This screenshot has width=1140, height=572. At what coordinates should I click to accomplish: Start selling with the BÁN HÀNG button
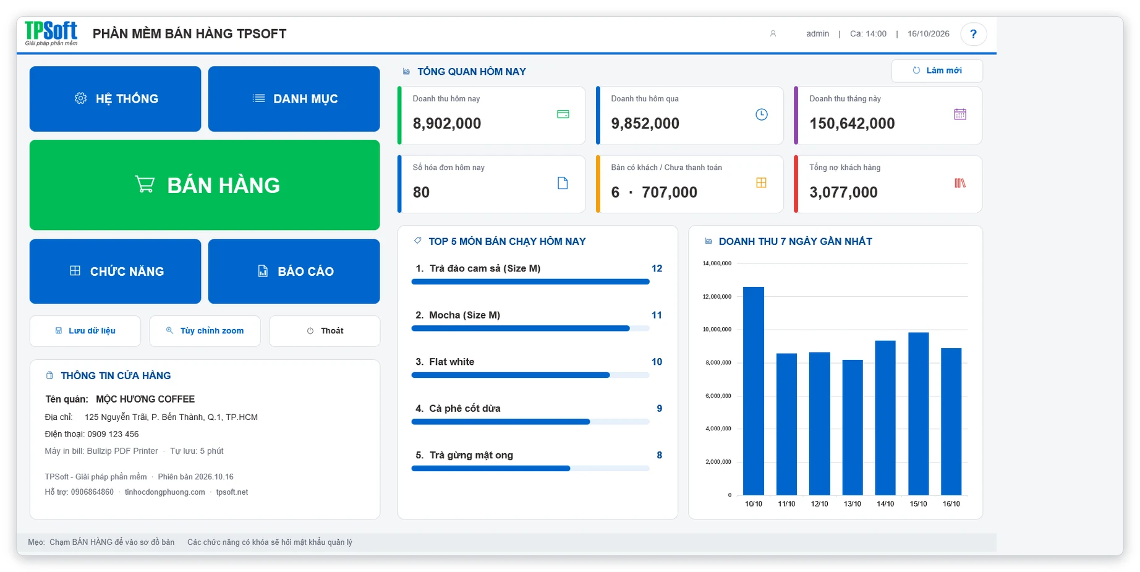[205, 185]
